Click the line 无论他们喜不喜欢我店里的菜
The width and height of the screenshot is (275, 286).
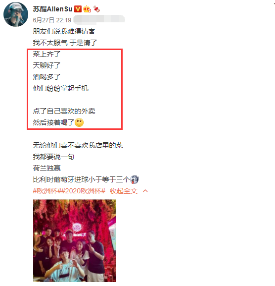click(x=78, y=145)
